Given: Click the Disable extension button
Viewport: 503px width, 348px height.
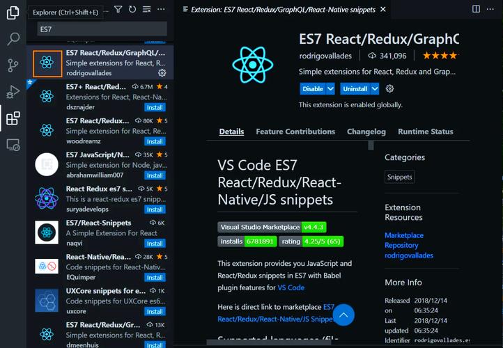Looking at the screenshot, I should [313, 89].
